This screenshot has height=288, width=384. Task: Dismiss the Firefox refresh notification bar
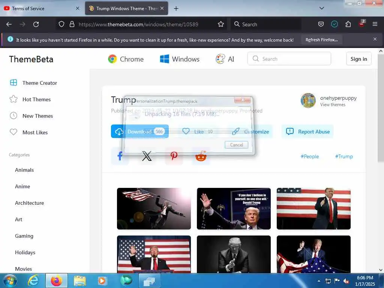[x=375, y=39]
